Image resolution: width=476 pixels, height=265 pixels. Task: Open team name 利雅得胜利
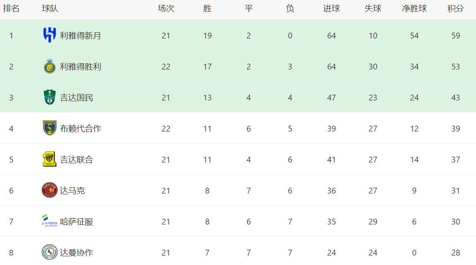80,67
